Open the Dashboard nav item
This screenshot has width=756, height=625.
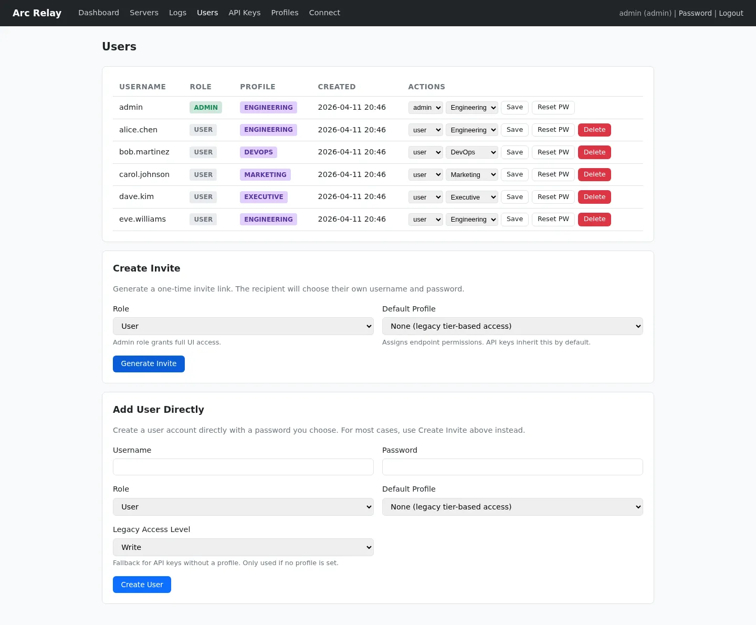pyautogui.click(x=99, y=13)
